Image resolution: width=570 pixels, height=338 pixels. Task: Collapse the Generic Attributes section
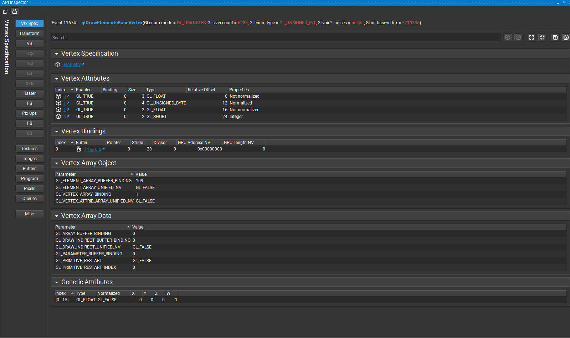pyautogui.click(x=57, y=282)
